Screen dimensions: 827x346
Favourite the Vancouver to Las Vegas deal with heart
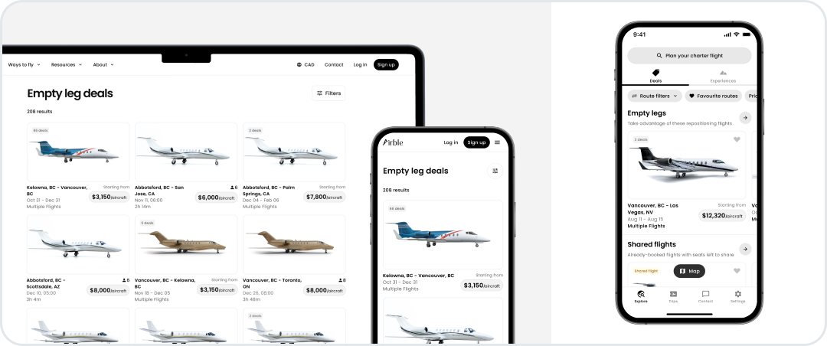pyautogui.click(x=737, y=140)
